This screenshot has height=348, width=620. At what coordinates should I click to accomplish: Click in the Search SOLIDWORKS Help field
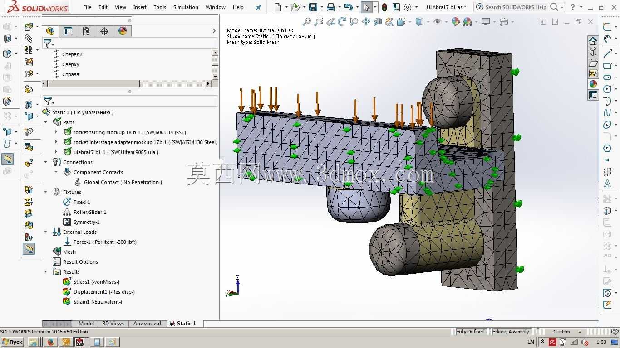point(516,7)
